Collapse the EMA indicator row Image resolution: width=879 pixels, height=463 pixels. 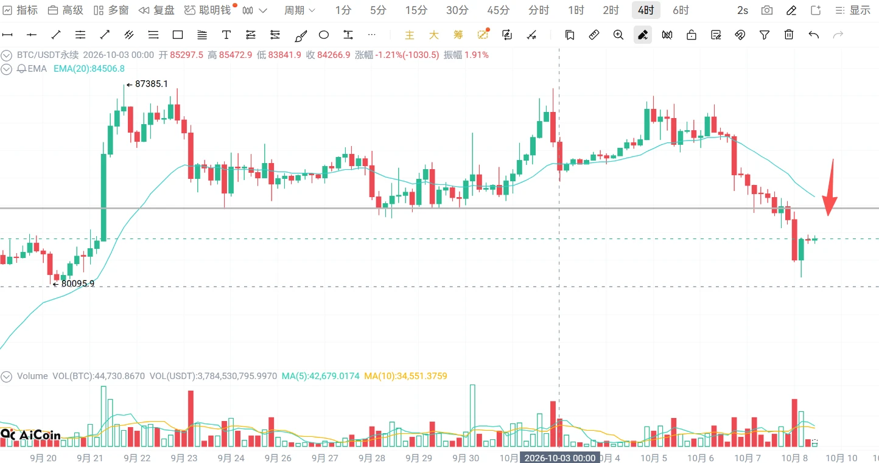pos(7,69)
